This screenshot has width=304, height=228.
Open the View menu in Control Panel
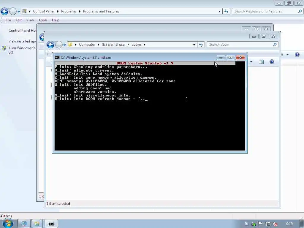tap(30, 20)
